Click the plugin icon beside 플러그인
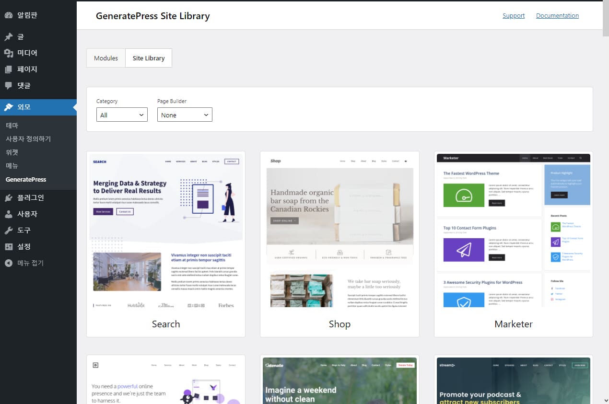This screenshot has height=404, width=609. (x=9, y=198)
